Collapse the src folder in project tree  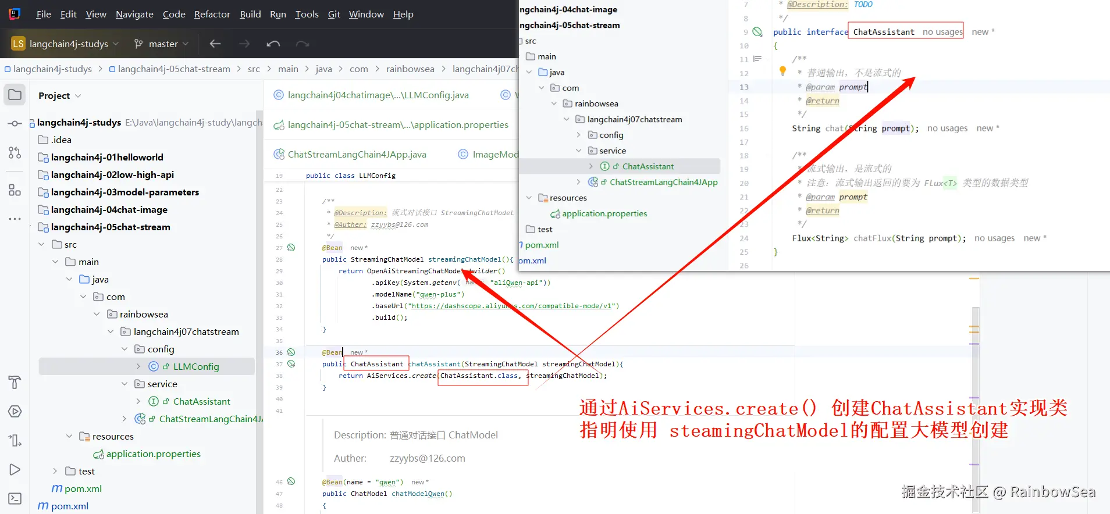tap(42, 244)
